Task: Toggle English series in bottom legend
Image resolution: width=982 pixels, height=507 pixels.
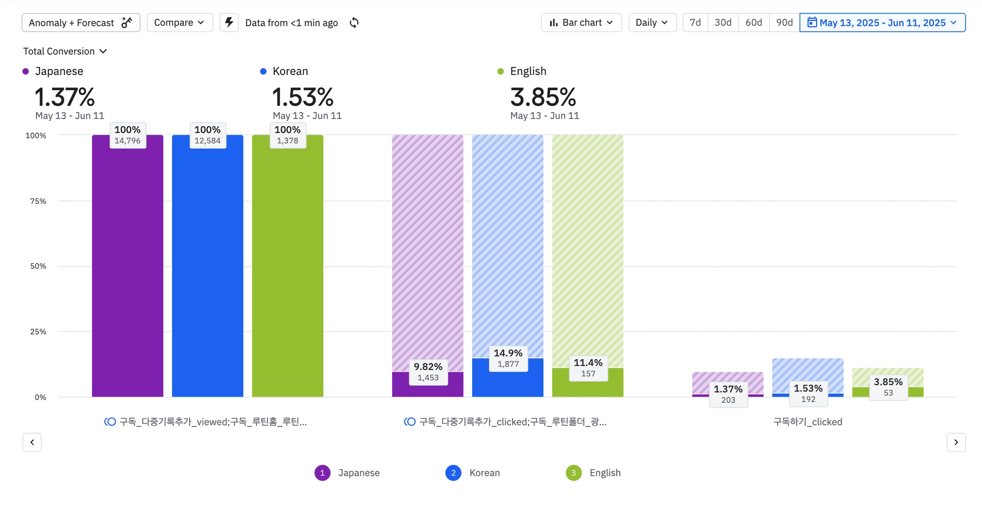Action: 573,473
